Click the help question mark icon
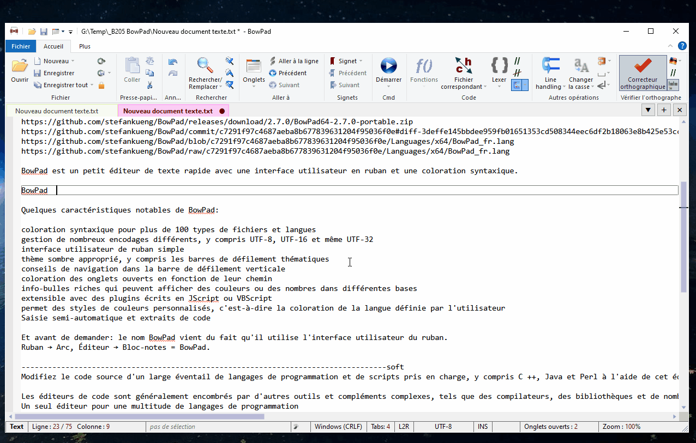This screenshot has height=443, width=696. 682,46
